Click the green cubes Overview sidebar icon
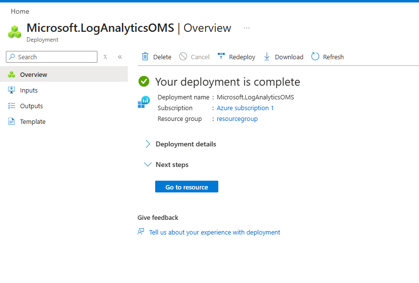Screen dimensions: 419x283 point(11,74)
